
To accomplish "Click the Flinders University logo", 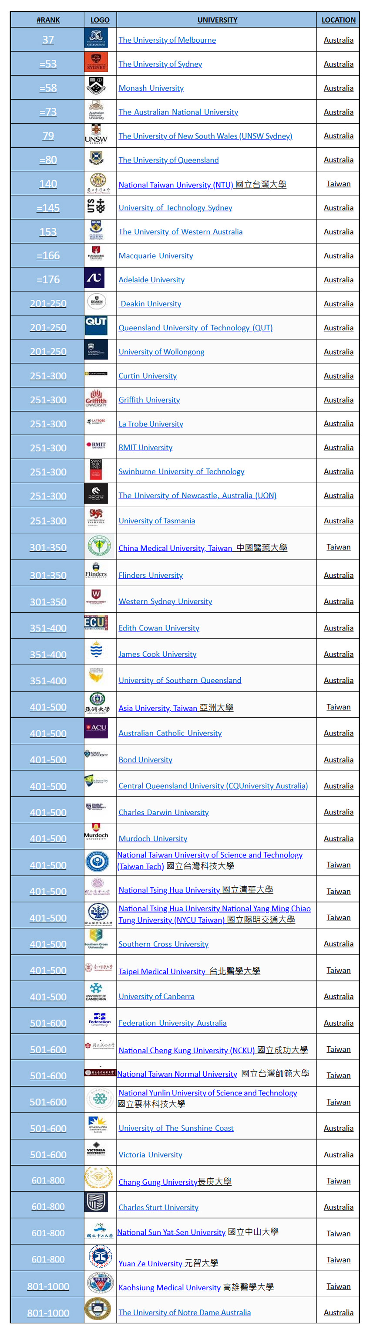I will (96, 571).
